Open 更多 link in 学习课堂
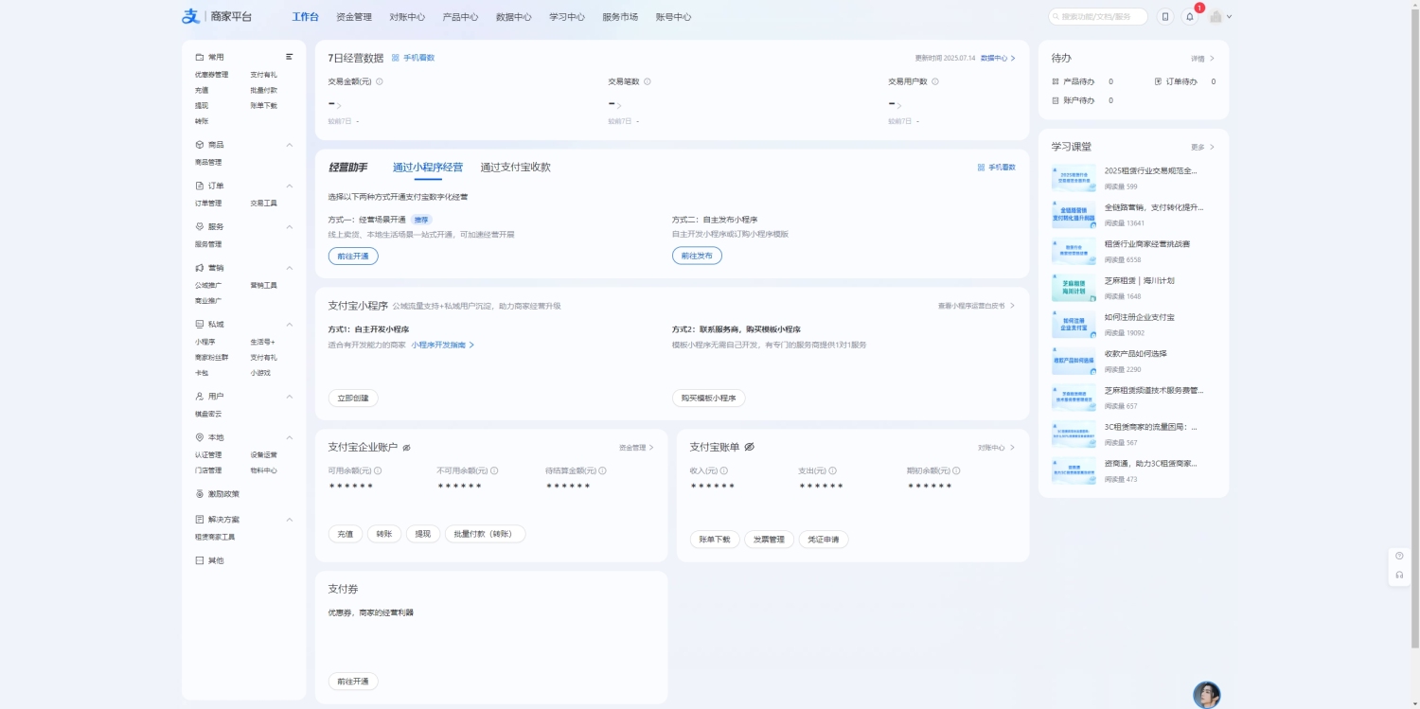The width and height of the screenshot is (1420, 709). [1202, 148]
